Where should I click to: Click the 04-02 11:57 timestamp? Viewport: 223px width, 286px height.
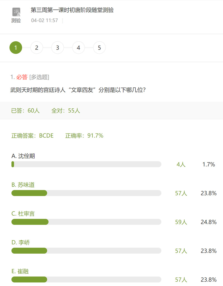click(x=44, y=20)
